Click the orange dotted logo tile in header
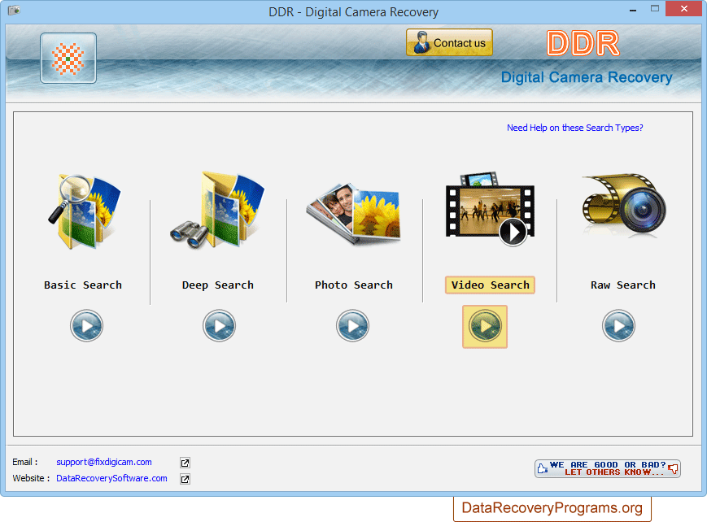 click(x=68, y=59)
